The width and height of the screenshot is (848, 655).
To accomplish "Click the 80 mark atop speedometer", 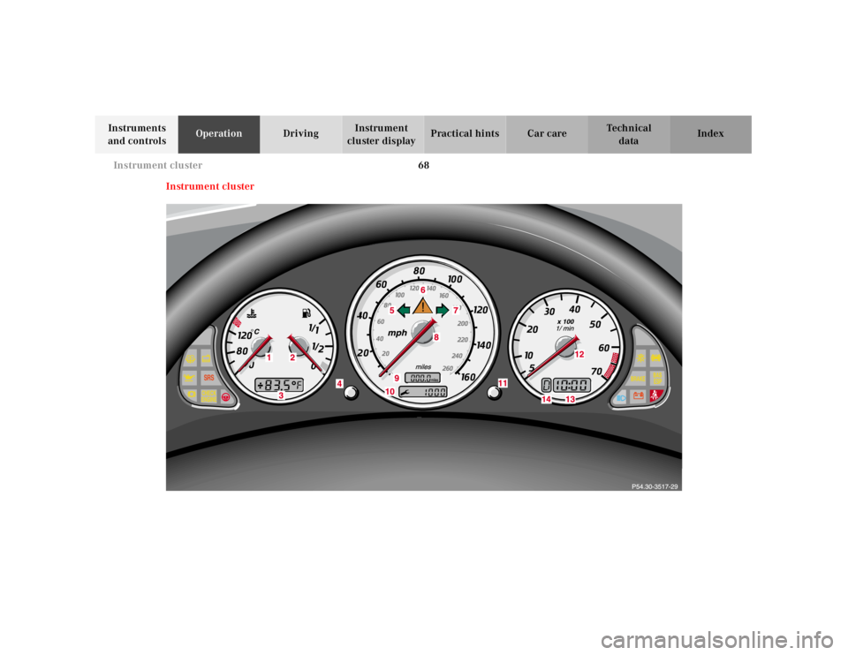I will point(419,271).
